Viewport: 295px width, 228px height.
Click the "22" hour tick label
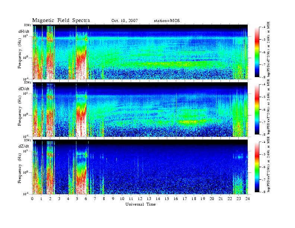pyautogui.click(x=230, y=199)
